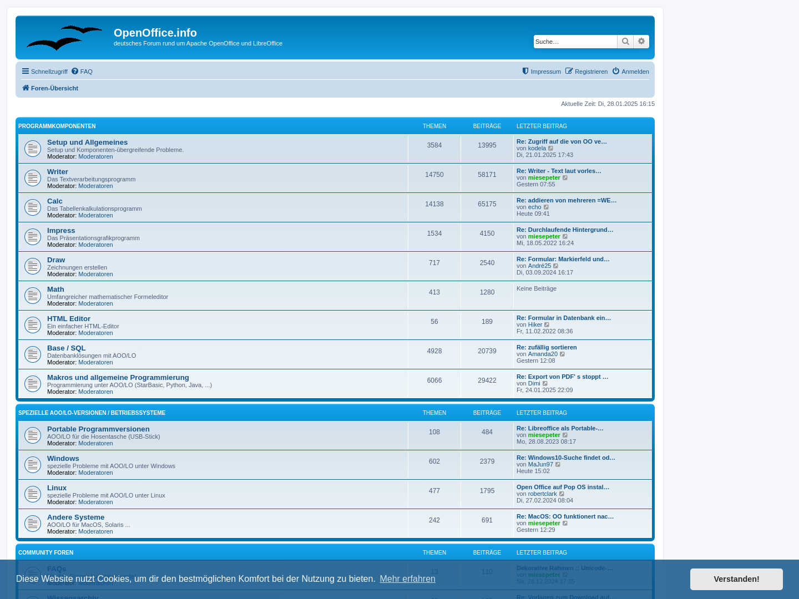799x599 pixels.
Task: Open Makros und allgemeine Programmierung forum
Action: click(118, 378)
